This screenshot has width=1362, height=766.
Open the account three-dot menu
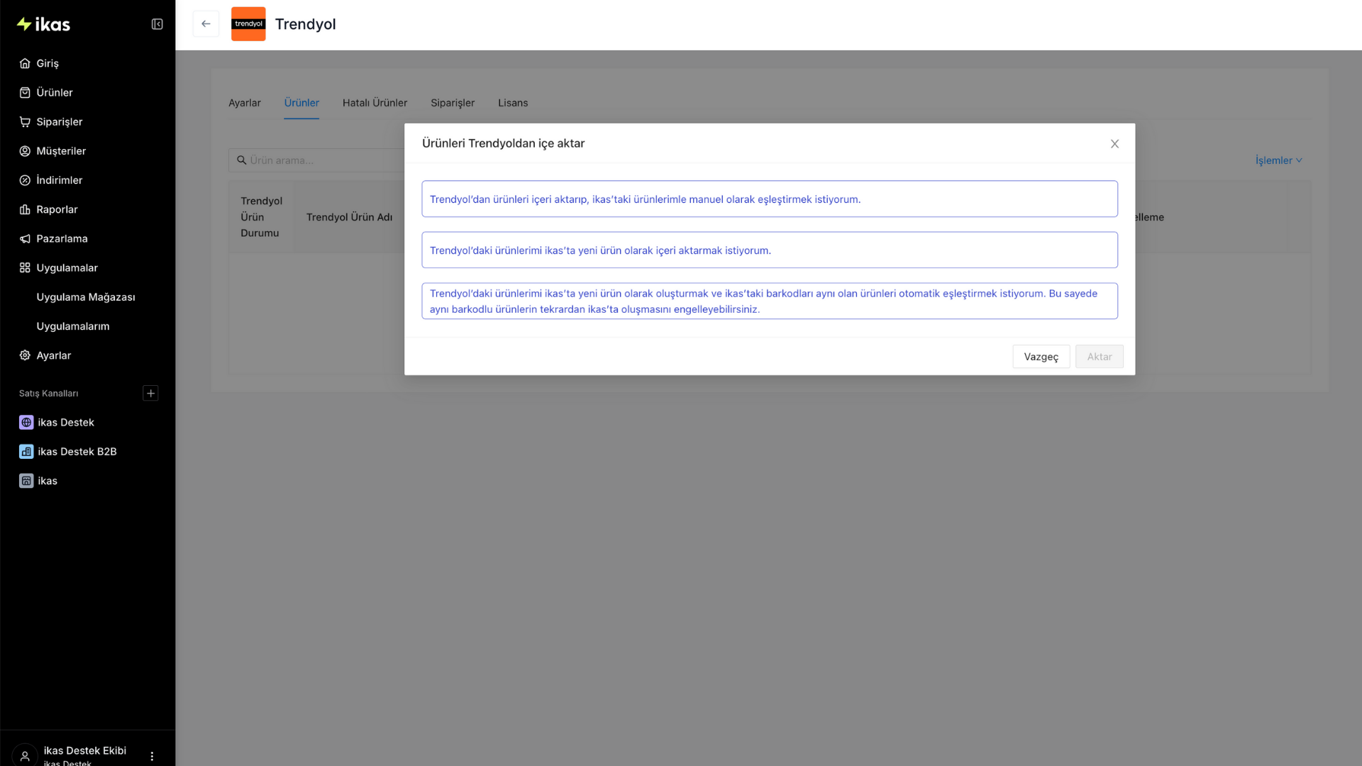click(x=152, y=756)
